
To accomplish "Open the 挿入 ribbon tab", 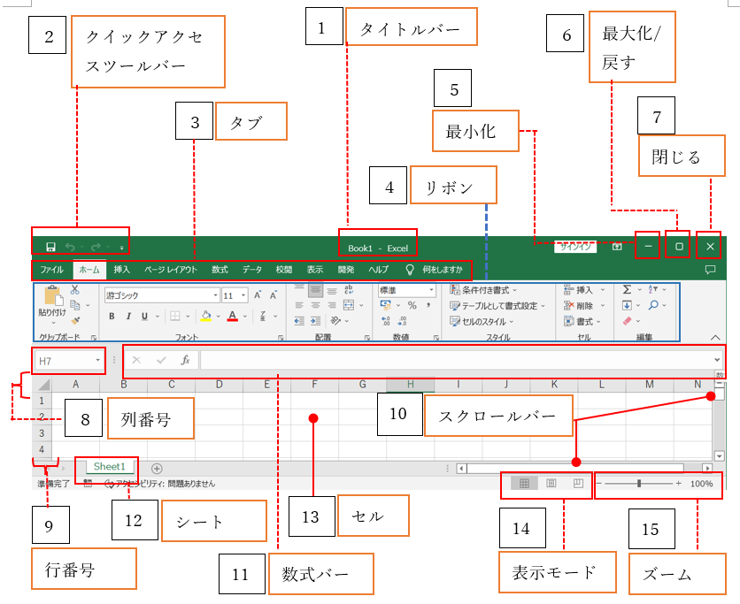I will (121, 269).
